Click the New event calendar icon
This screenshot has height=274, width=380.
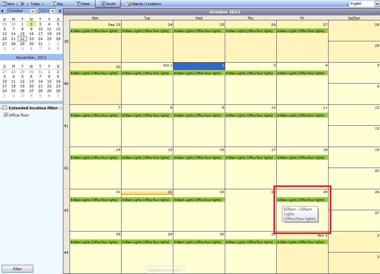click(x=4, y=4)
